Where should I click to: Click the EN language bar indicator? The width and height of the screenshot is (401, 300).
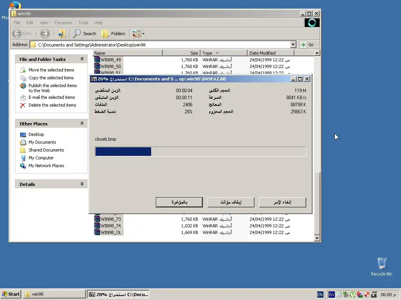pyautogui.click(x=320, y=295)
